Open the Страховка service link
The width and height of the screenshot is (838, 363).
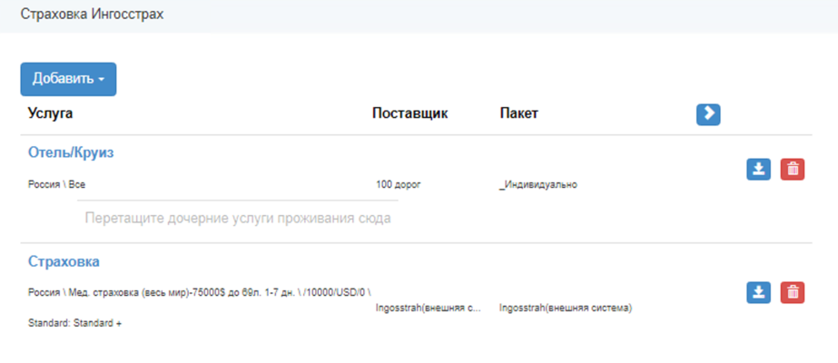64,261
